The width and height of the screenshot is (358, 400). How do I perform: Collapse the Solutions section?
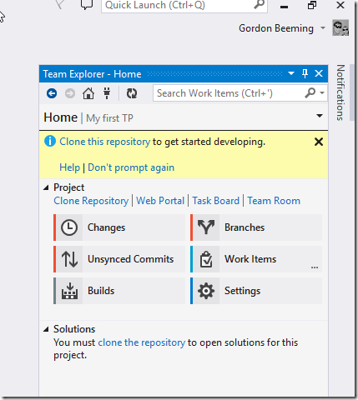(x=46, y=330)
